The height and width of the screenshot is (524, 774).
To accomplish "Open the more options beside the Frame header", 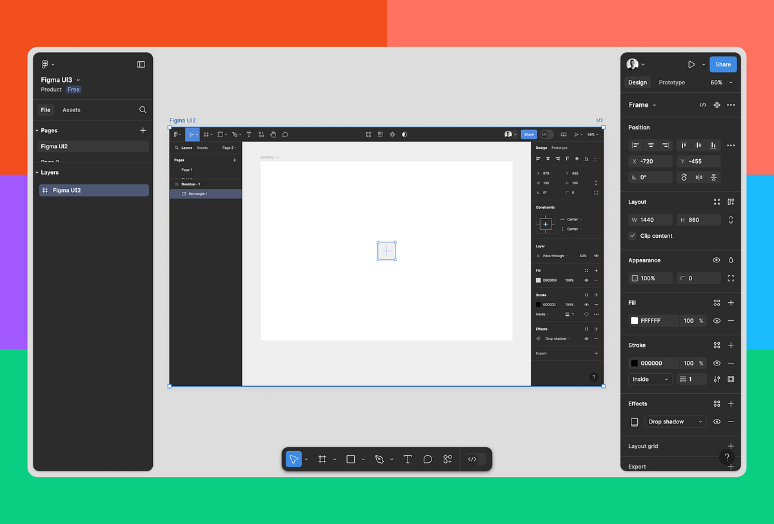I will (731, 105).
